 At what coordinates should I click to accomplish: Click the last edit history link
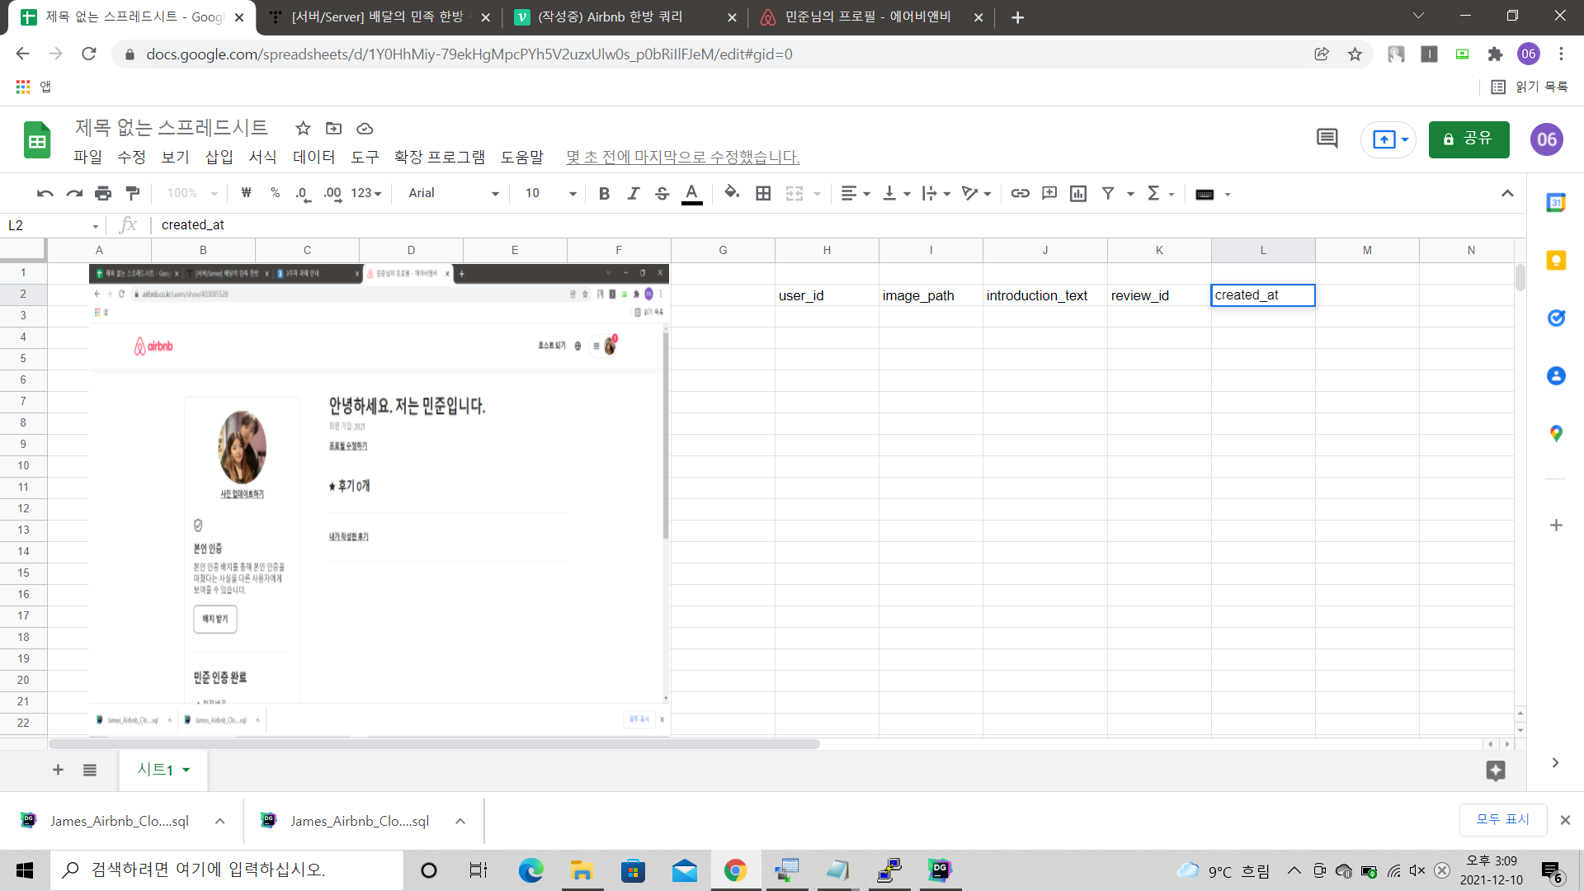682,157
